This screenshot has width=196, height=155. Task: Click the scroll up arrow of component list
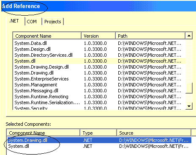pyautogui.click(x=189, y=36)
